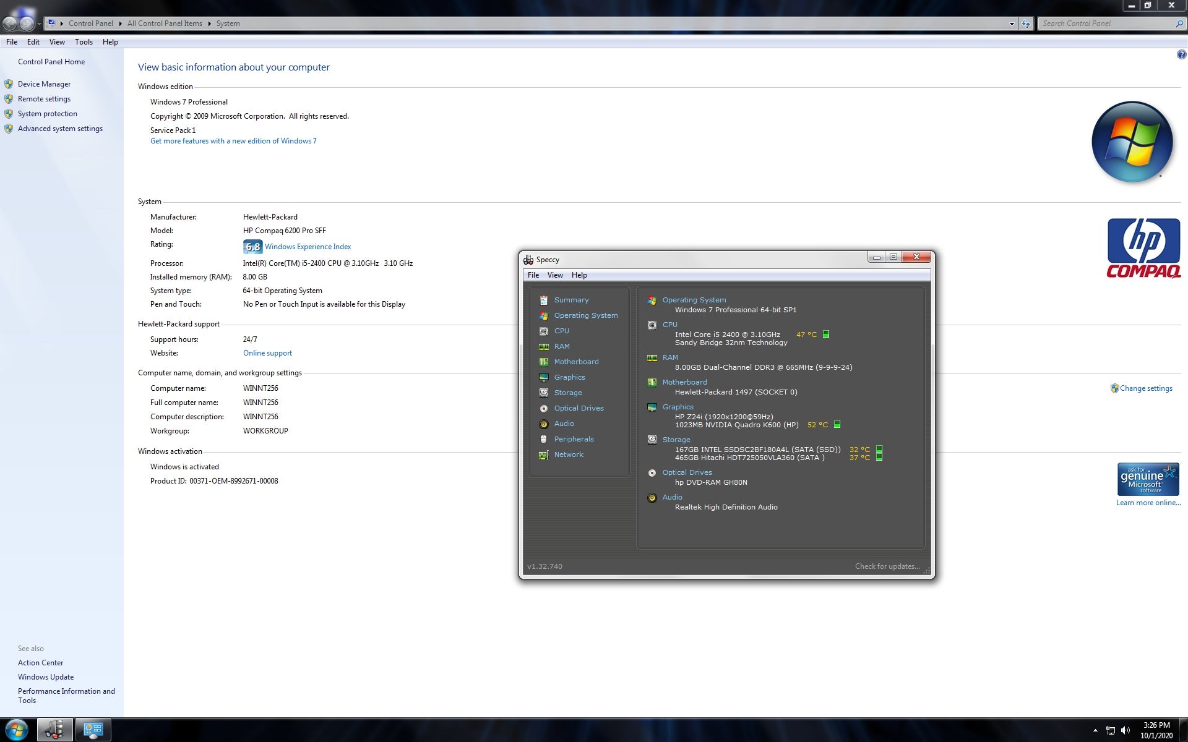The image size is (1188, 742).
Task: Open Windows Update link
Action: tap(46, 677)
